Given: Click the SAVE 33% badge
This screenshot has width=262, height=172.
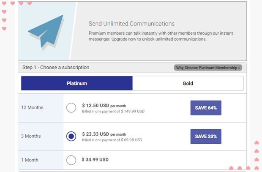Looking at the screenshot, I should (x=206, y=137).
